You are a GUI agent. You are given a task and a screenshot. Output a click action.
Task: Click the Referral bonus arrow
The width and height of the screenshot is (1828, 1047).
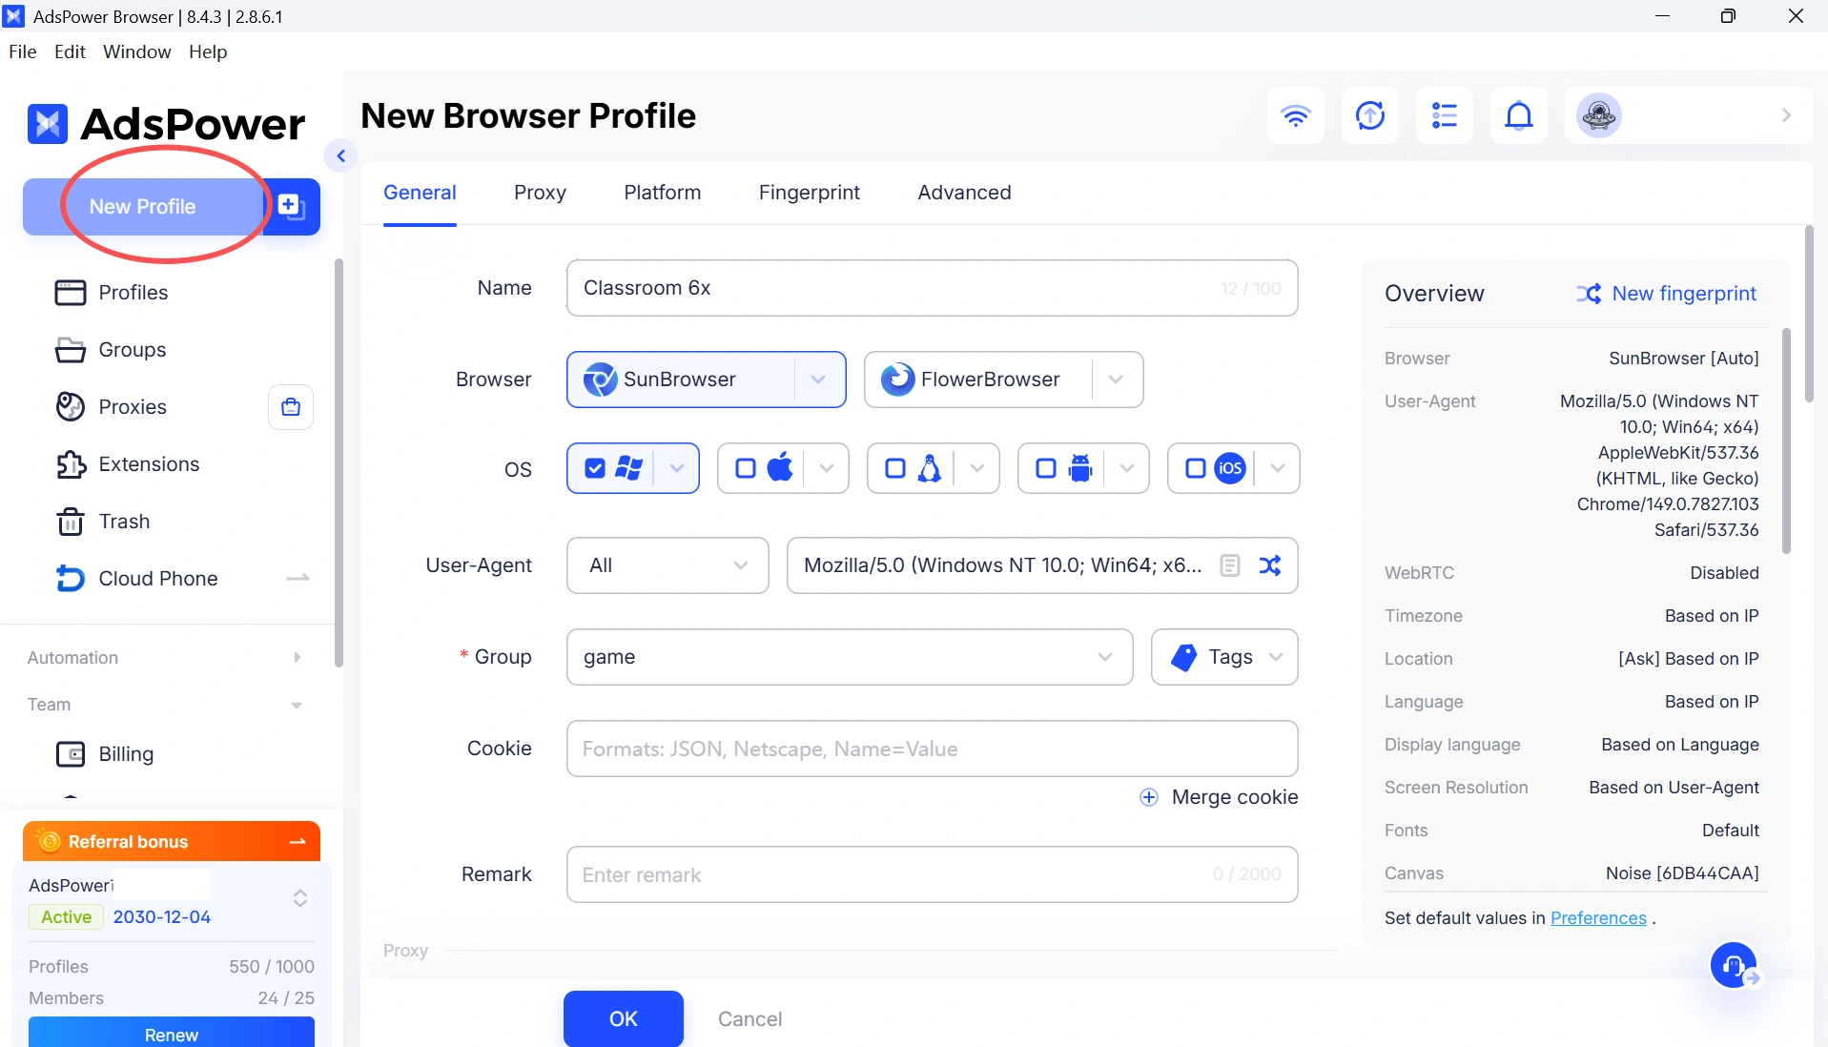(x=298, y=842)
